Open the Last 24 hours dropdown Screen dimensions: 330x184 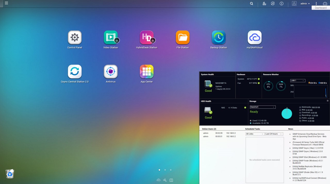(x=274, y=134)
